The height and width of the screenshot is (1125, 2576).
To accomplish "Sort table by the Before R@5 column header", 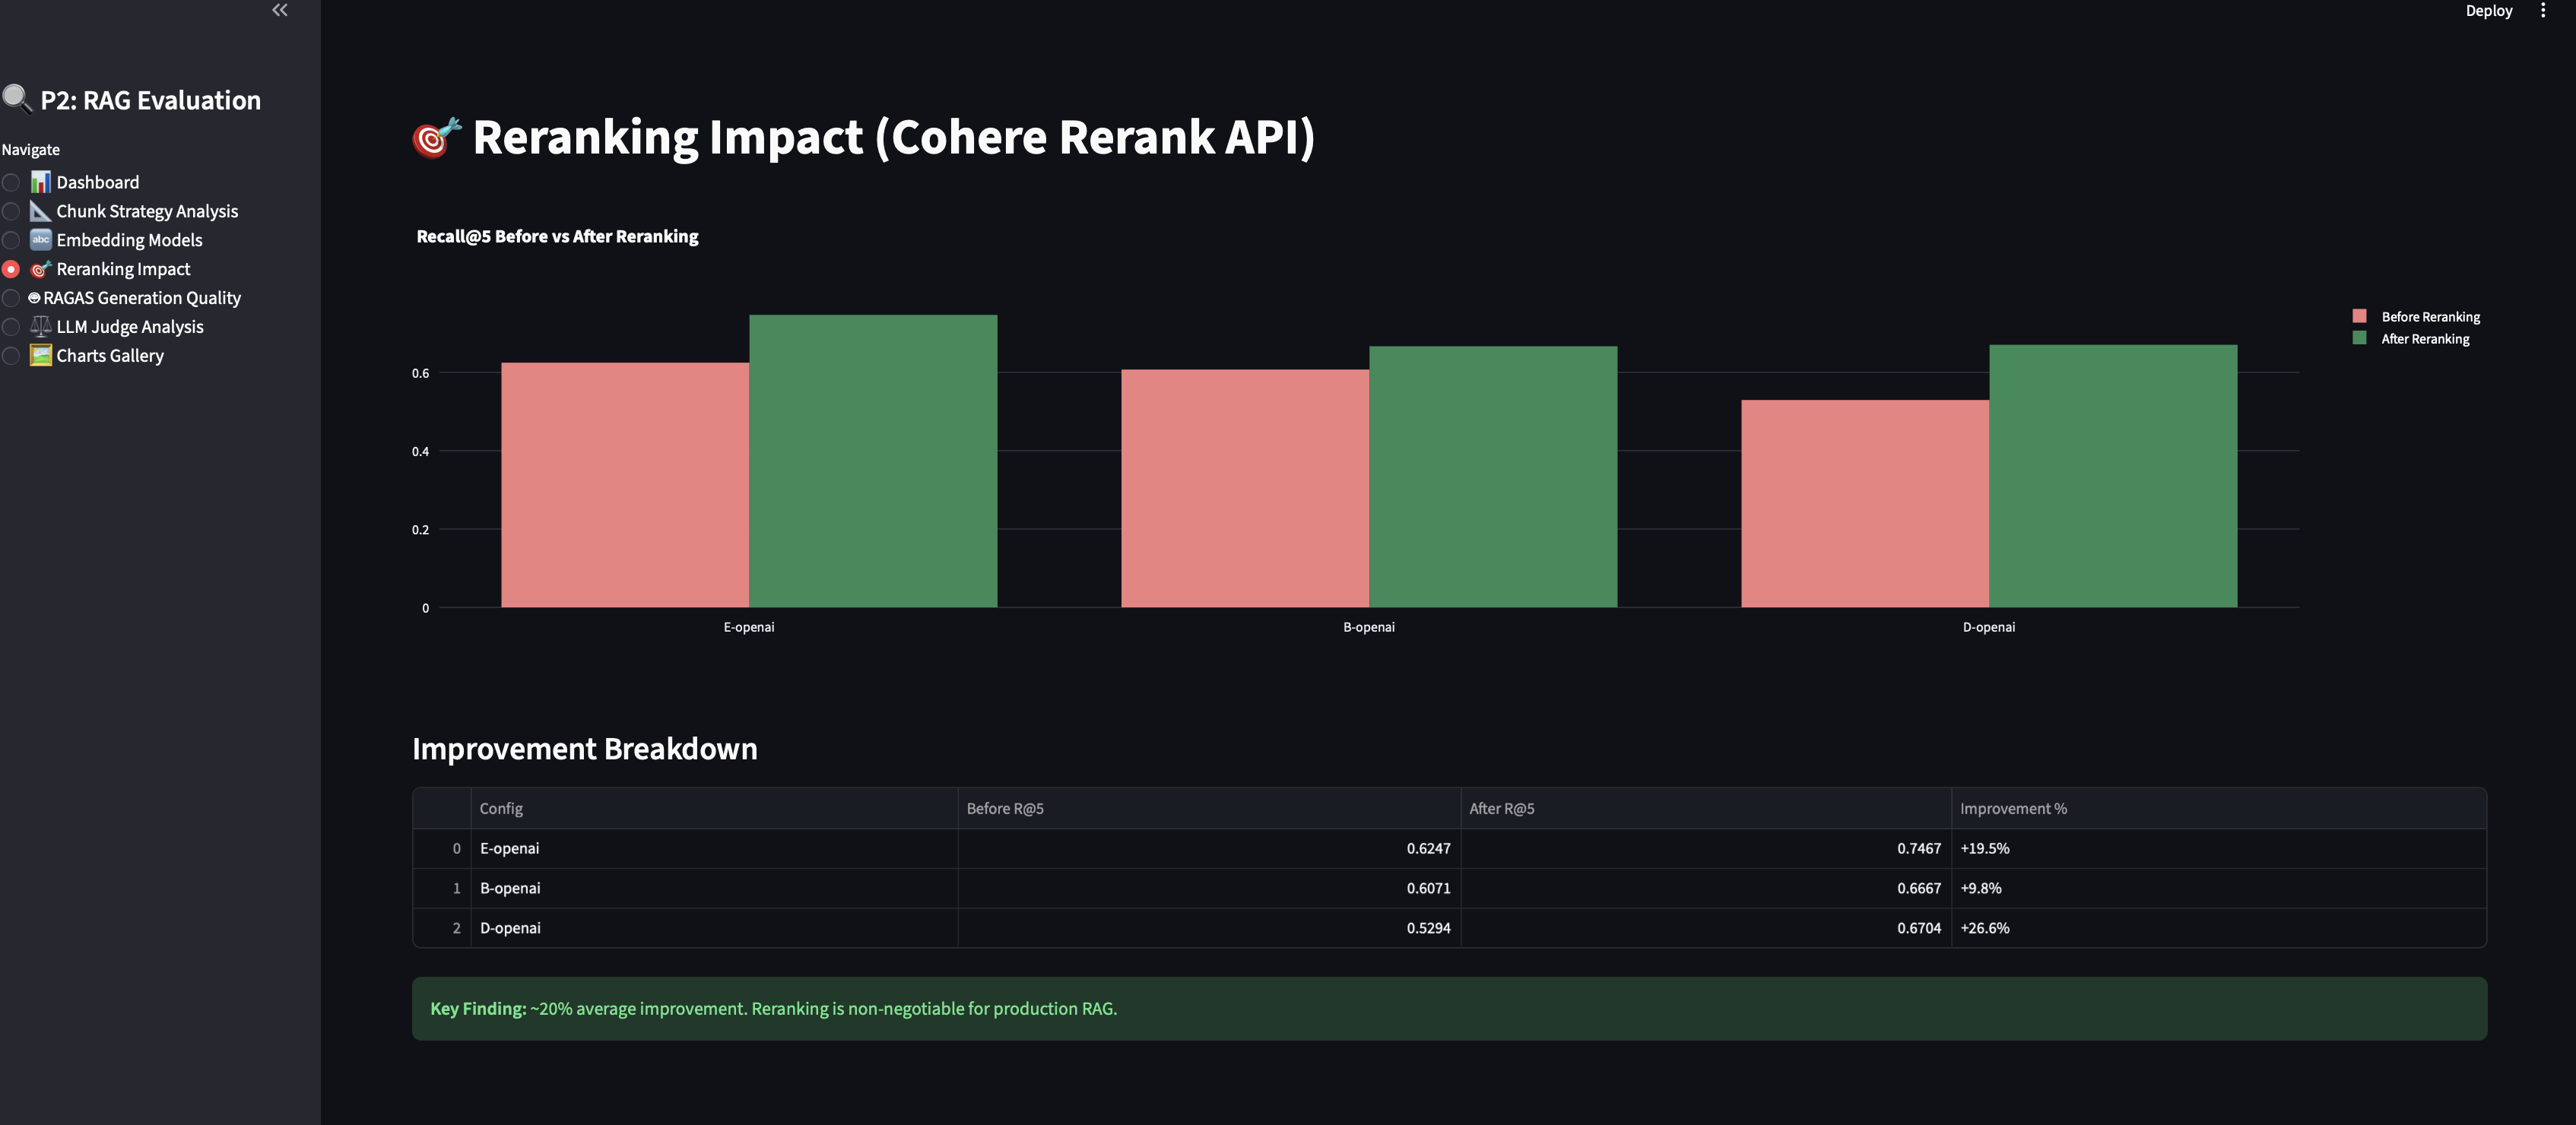I will pyautogui.click(x=1209, y=808).
